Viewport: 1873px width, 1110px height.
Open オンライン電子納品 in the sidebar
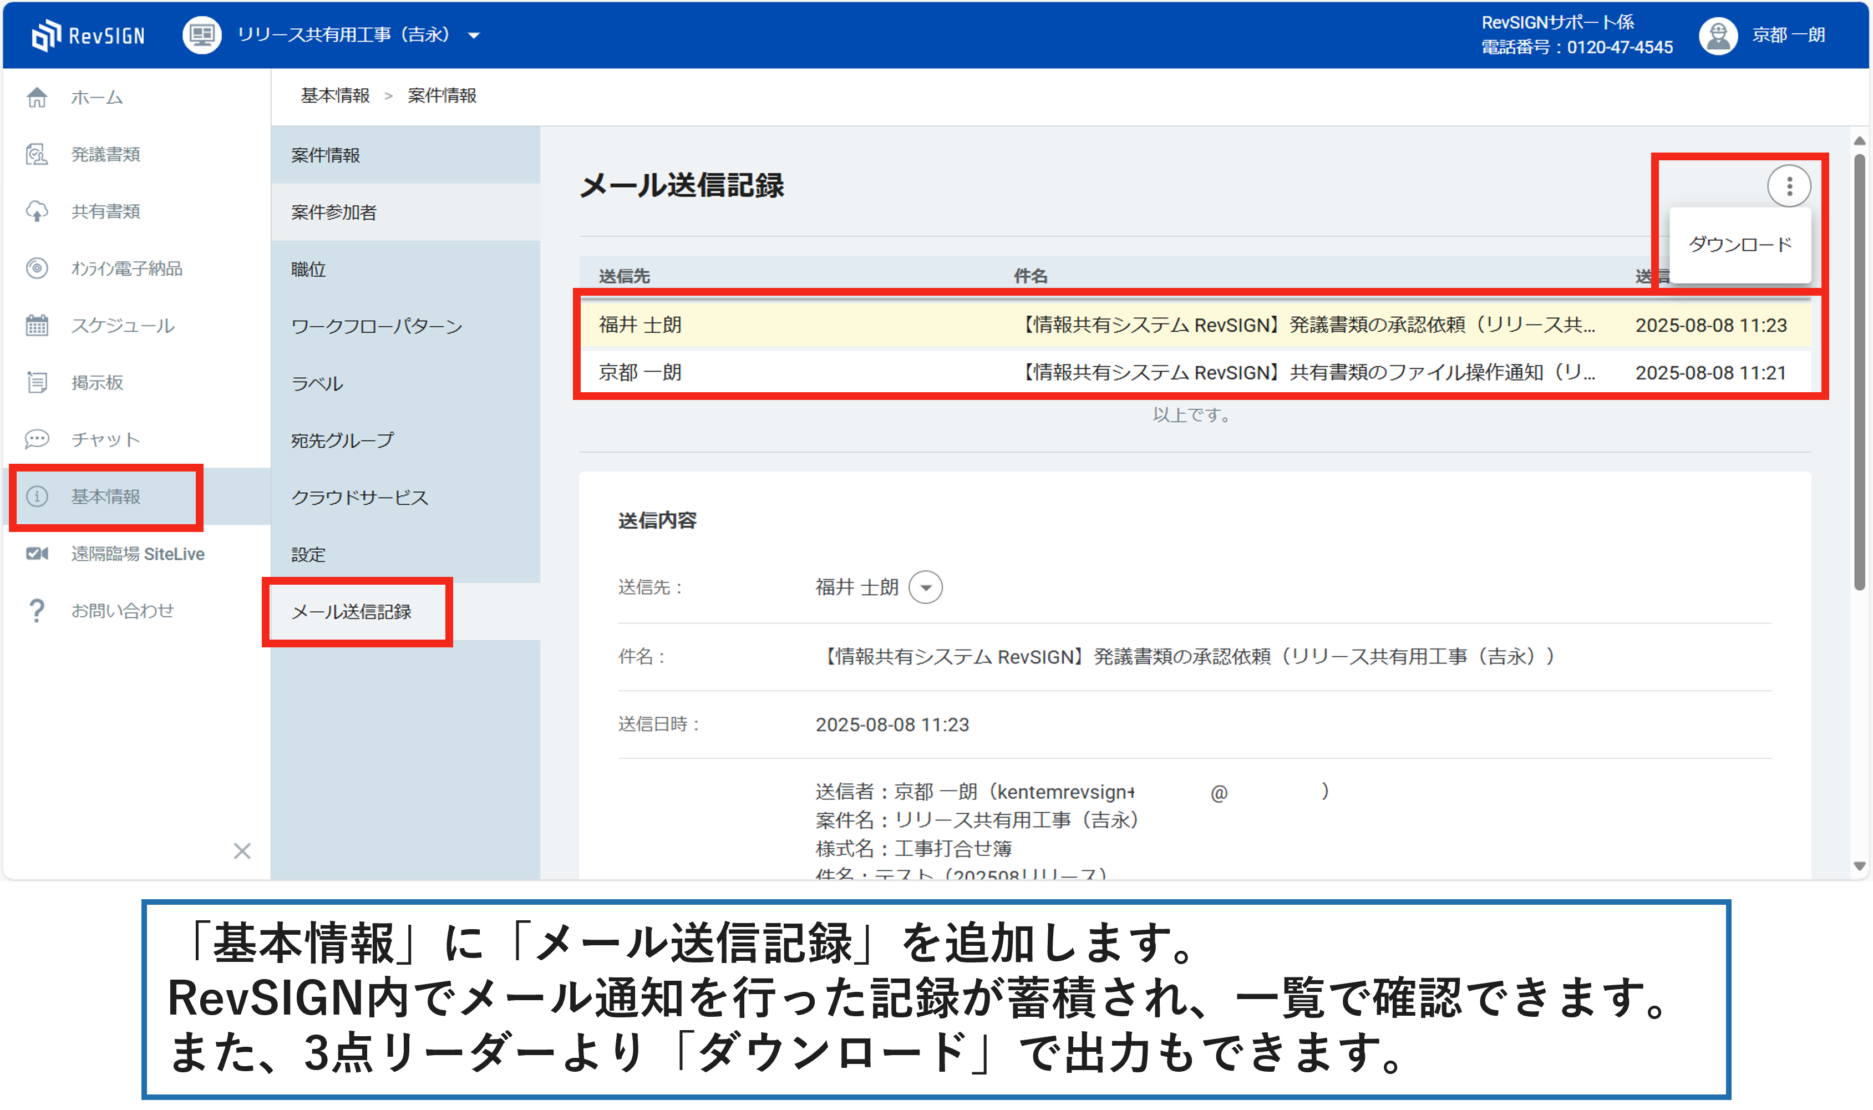pos(126,268)
